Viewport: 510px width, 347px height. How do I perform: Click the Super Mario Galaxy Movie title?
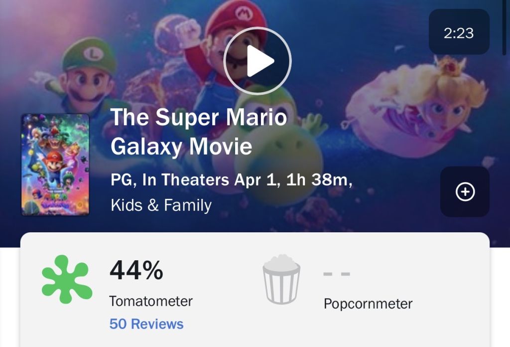(198, 132)
